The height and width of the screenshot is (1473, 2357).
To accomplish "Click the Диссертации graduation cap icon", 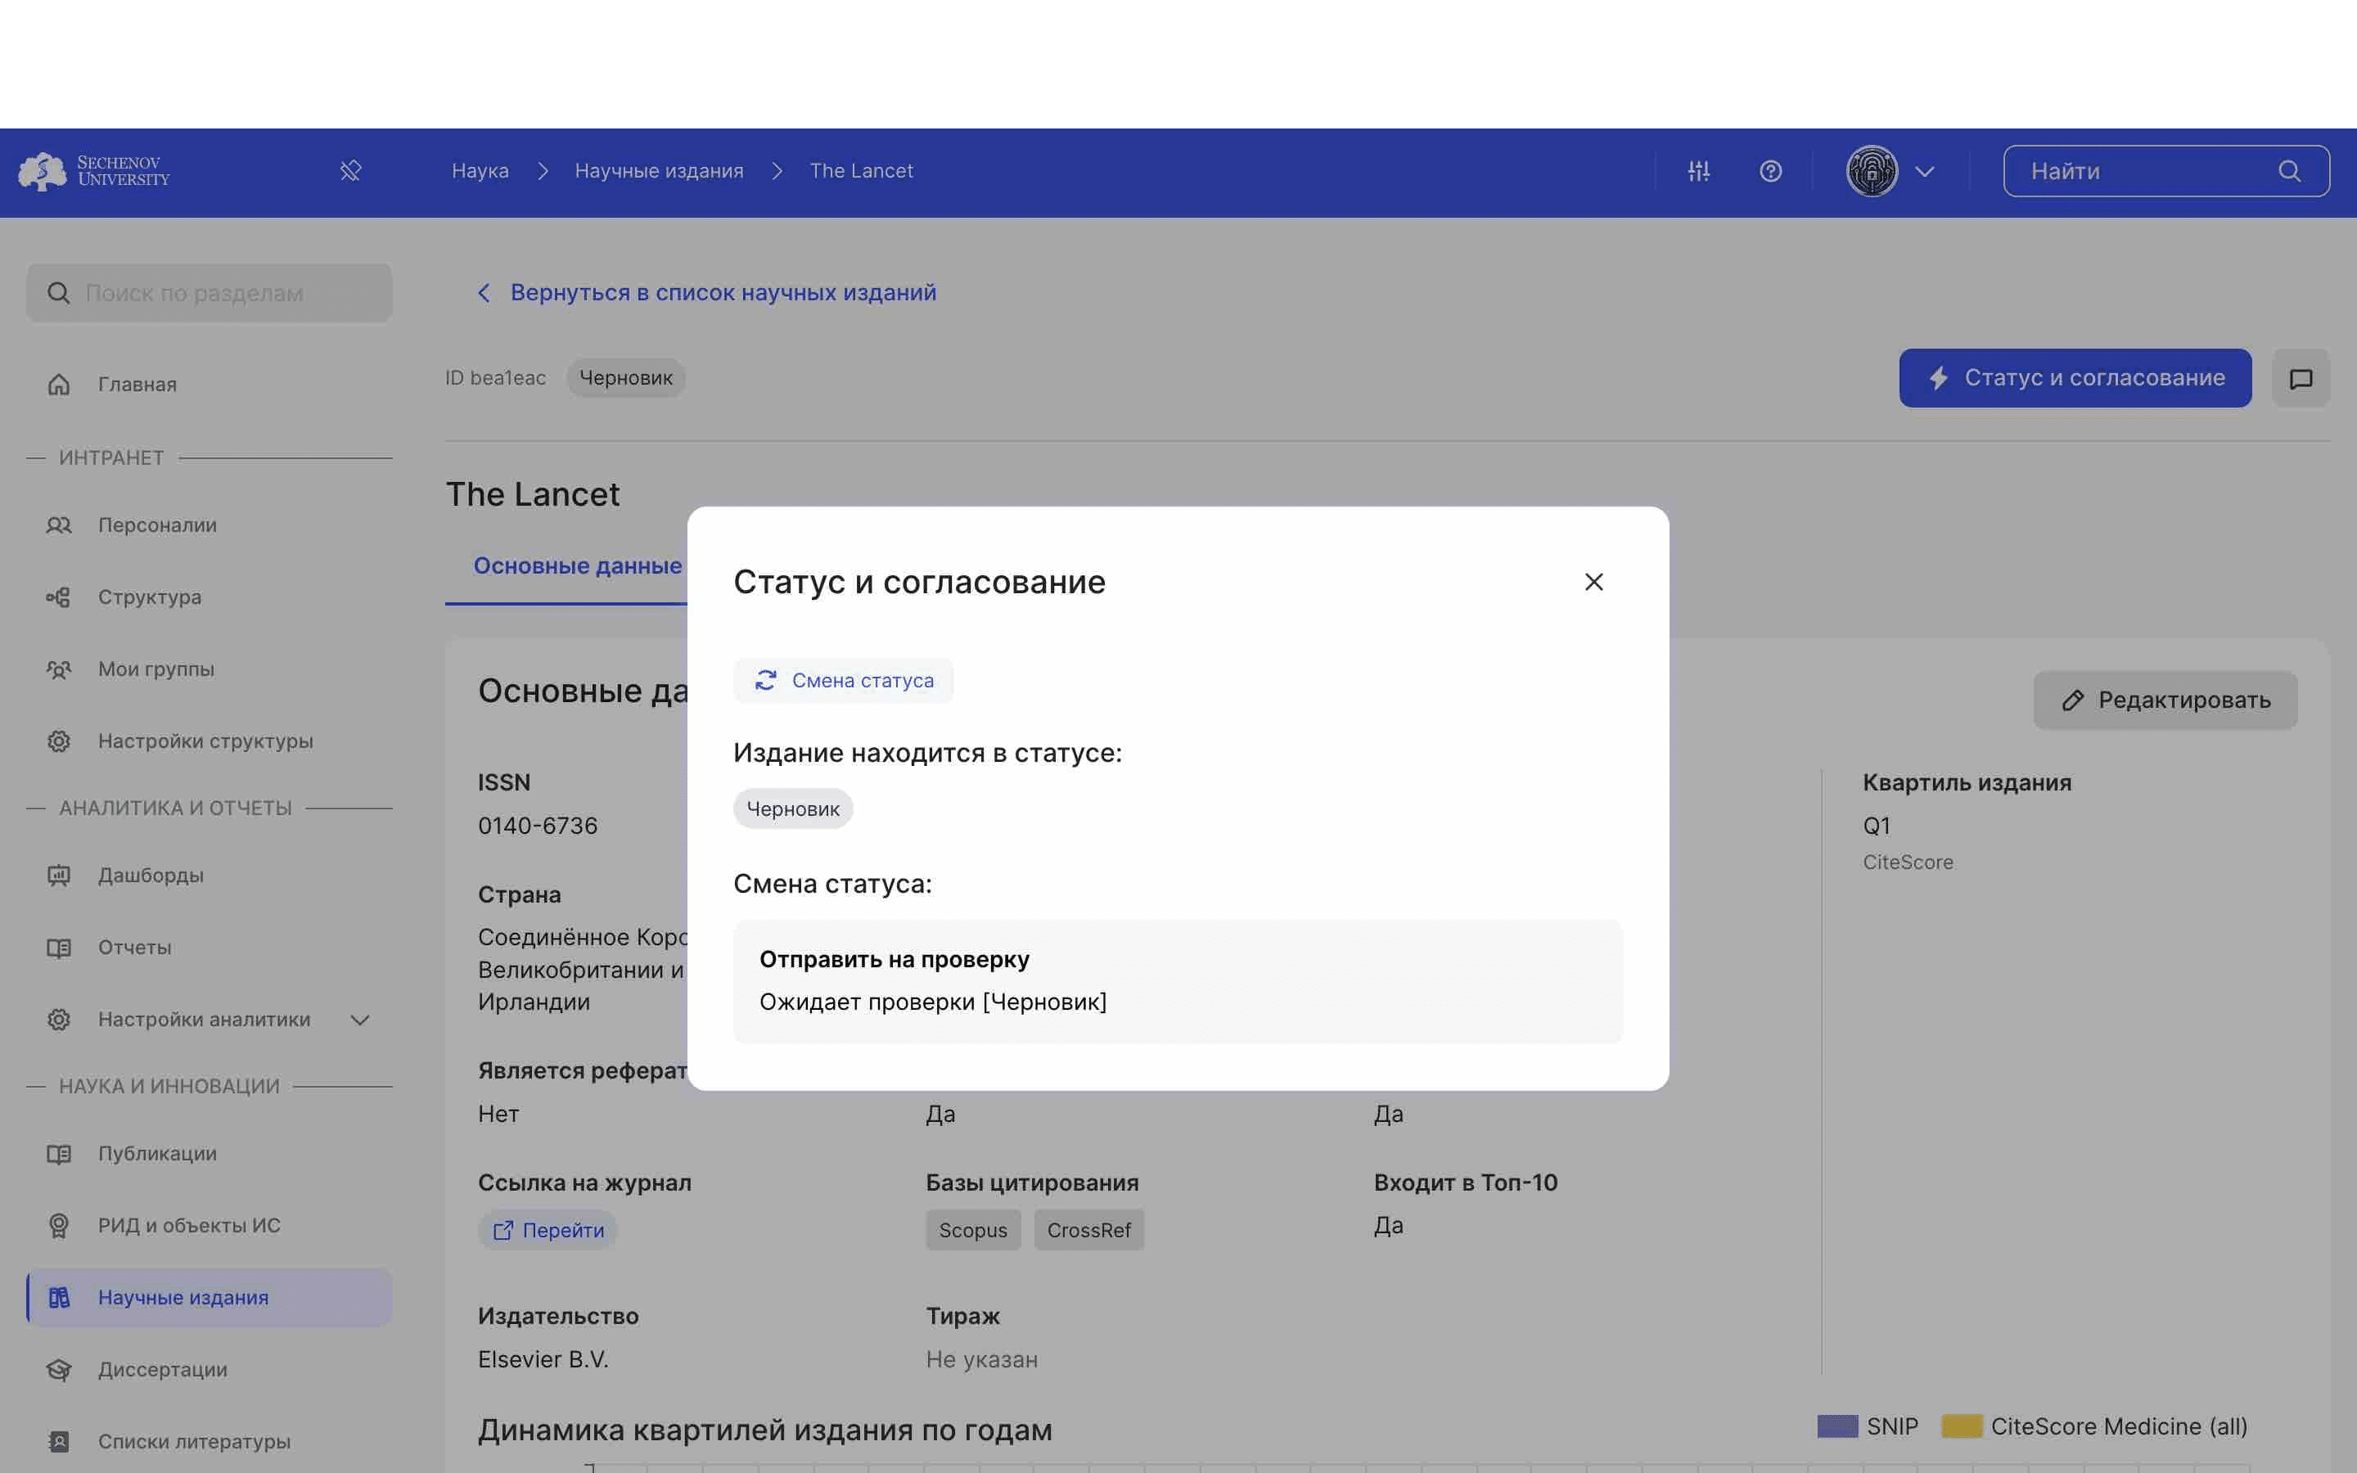I will 60,1370.
